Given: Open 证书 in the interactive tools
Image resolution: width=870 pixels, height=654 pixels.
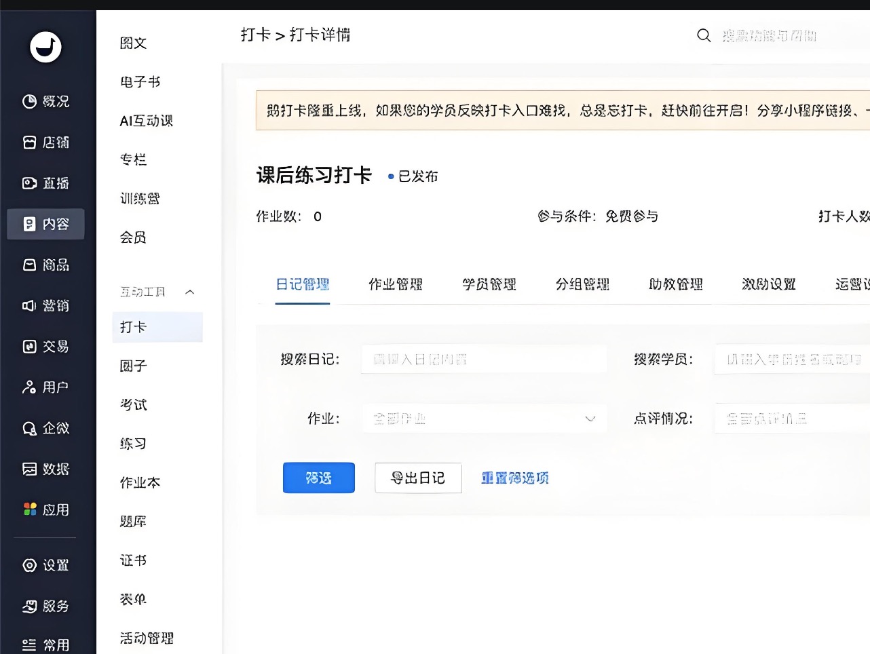Looking at the screenshot, I should [133, 560].
